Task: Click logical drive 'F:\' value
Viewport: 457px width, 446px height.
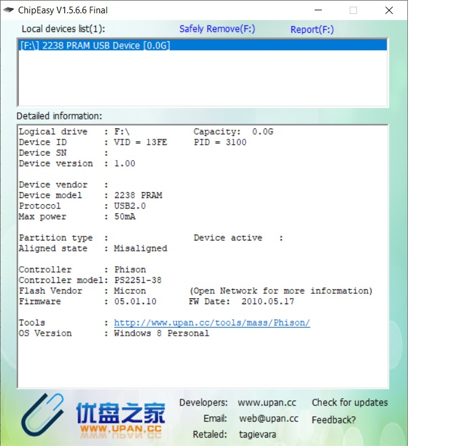Action: (122, 131)
